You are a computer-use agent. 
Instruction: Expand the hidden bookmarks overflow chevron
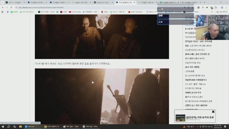tap(212, 12)
